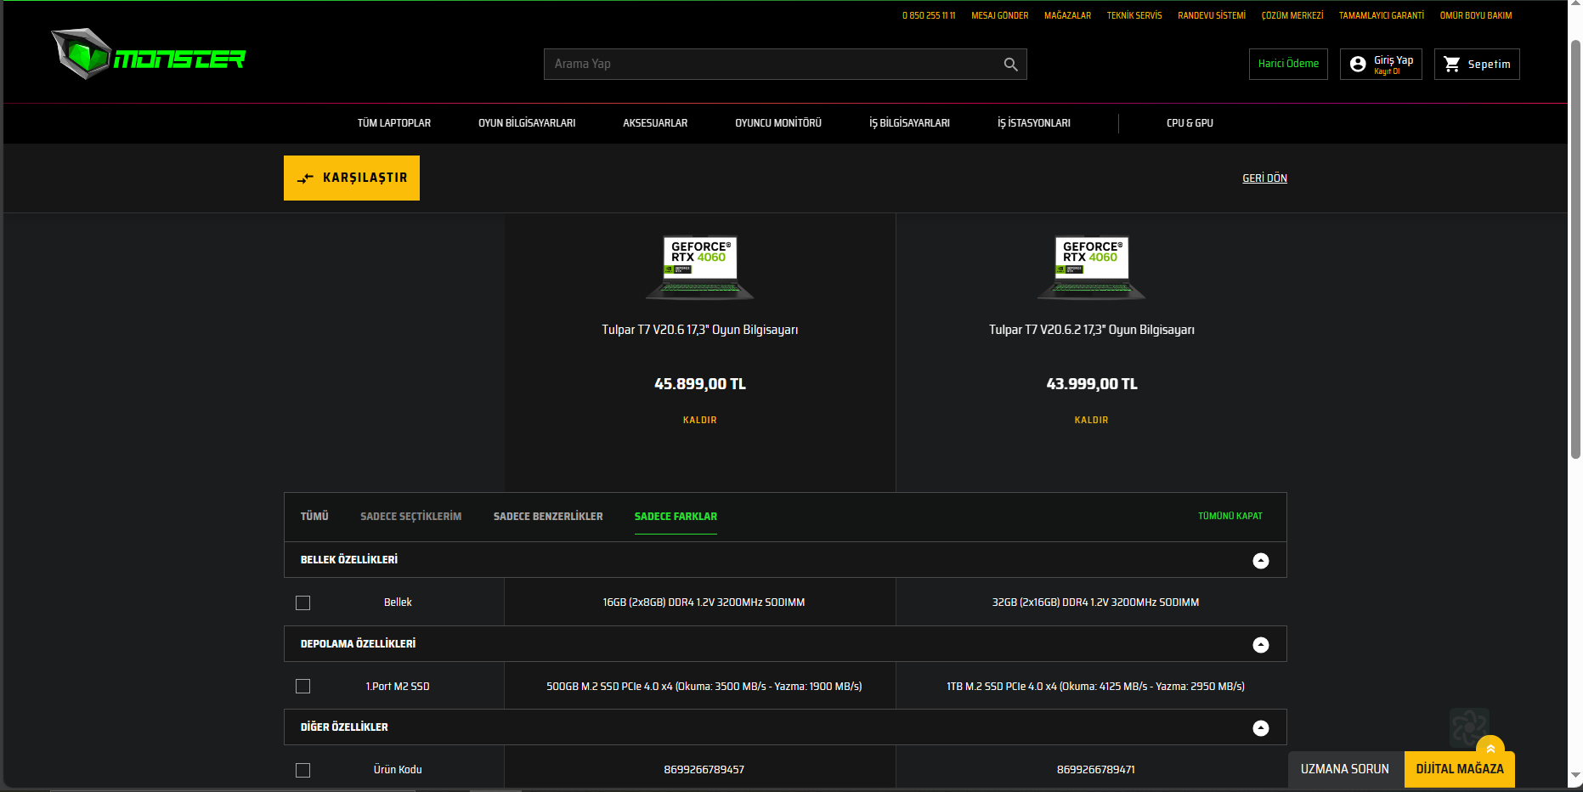The height and width of the screenshot is (792, 1583).
Task: Open Tulpar T7 V20.6 17,3" product title
Action: [700, 330]
